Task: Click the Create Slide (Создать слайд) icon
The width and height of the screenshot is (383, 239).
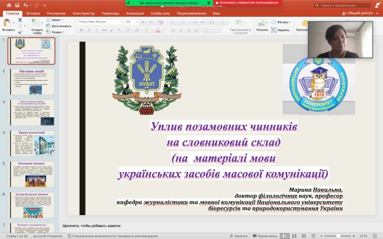Action: tap(37, 23)
